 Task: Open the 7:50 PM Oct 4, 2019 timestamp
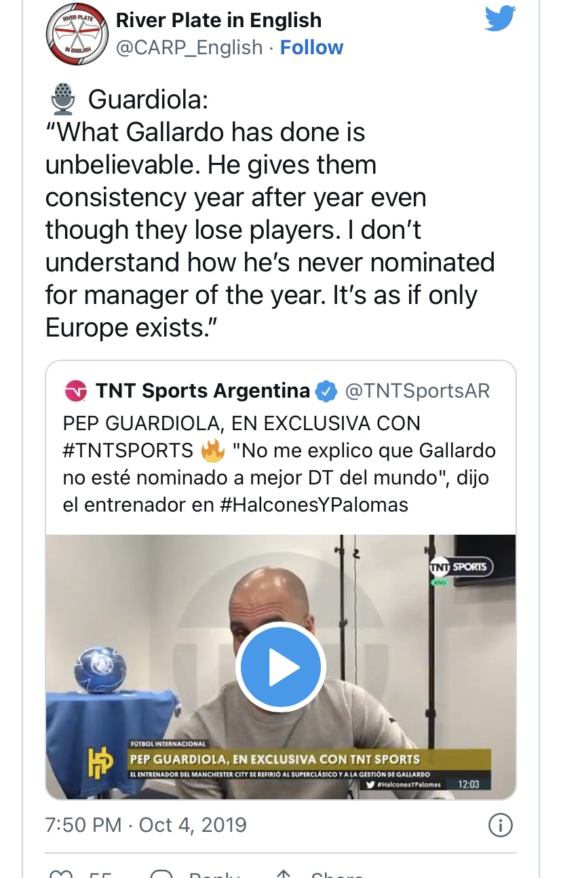[x=146, y=825]
